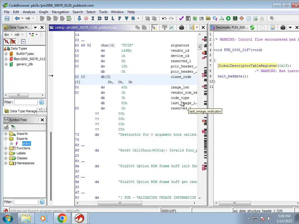
Task: Click the Decompile horizontal scrollbar thumb
Action: click(x=235, y=203)
